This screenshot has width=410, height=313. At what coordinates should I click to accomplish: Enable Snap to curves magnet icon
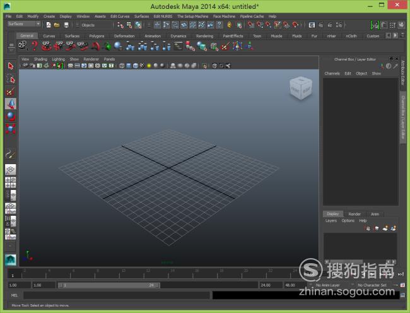(x=259, y=25)
